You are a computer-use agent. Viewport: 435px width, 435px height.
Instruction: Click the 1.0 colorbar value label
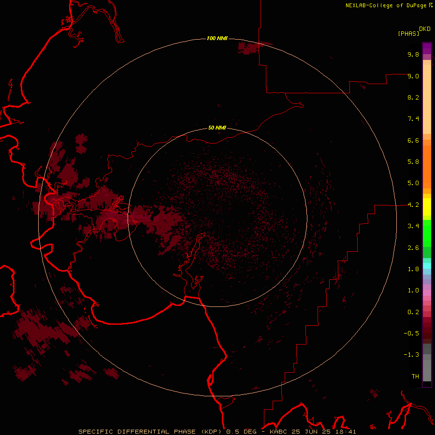(413, 290)
